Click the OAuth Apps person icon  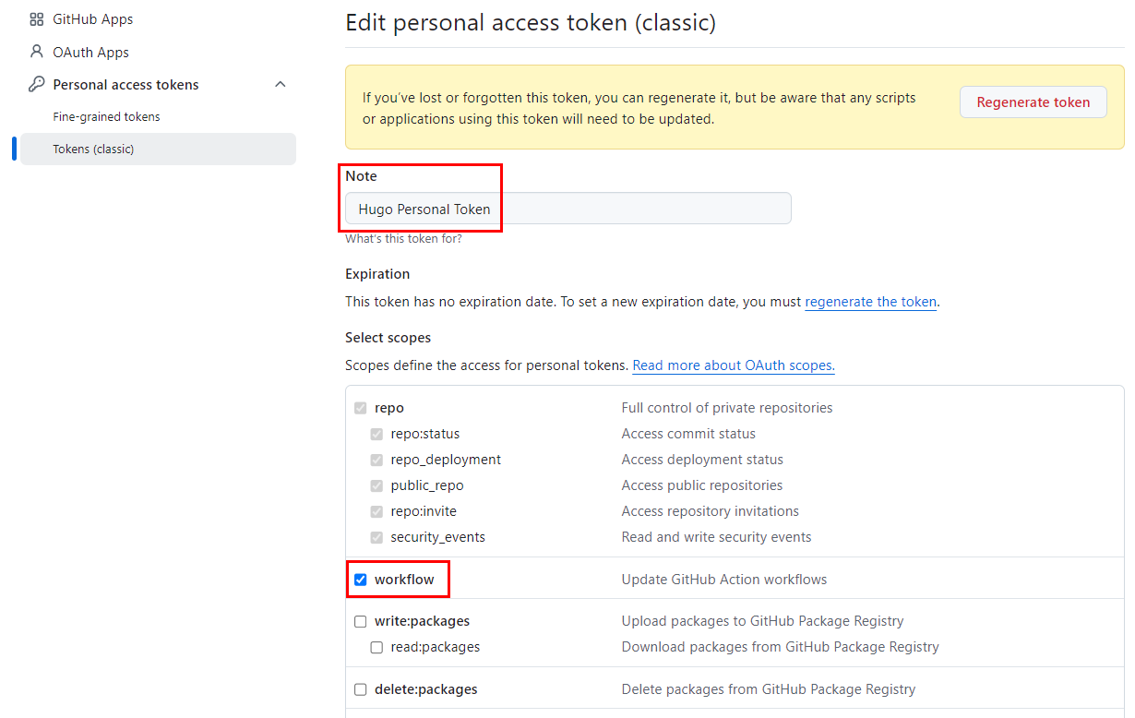coord(36,52)
